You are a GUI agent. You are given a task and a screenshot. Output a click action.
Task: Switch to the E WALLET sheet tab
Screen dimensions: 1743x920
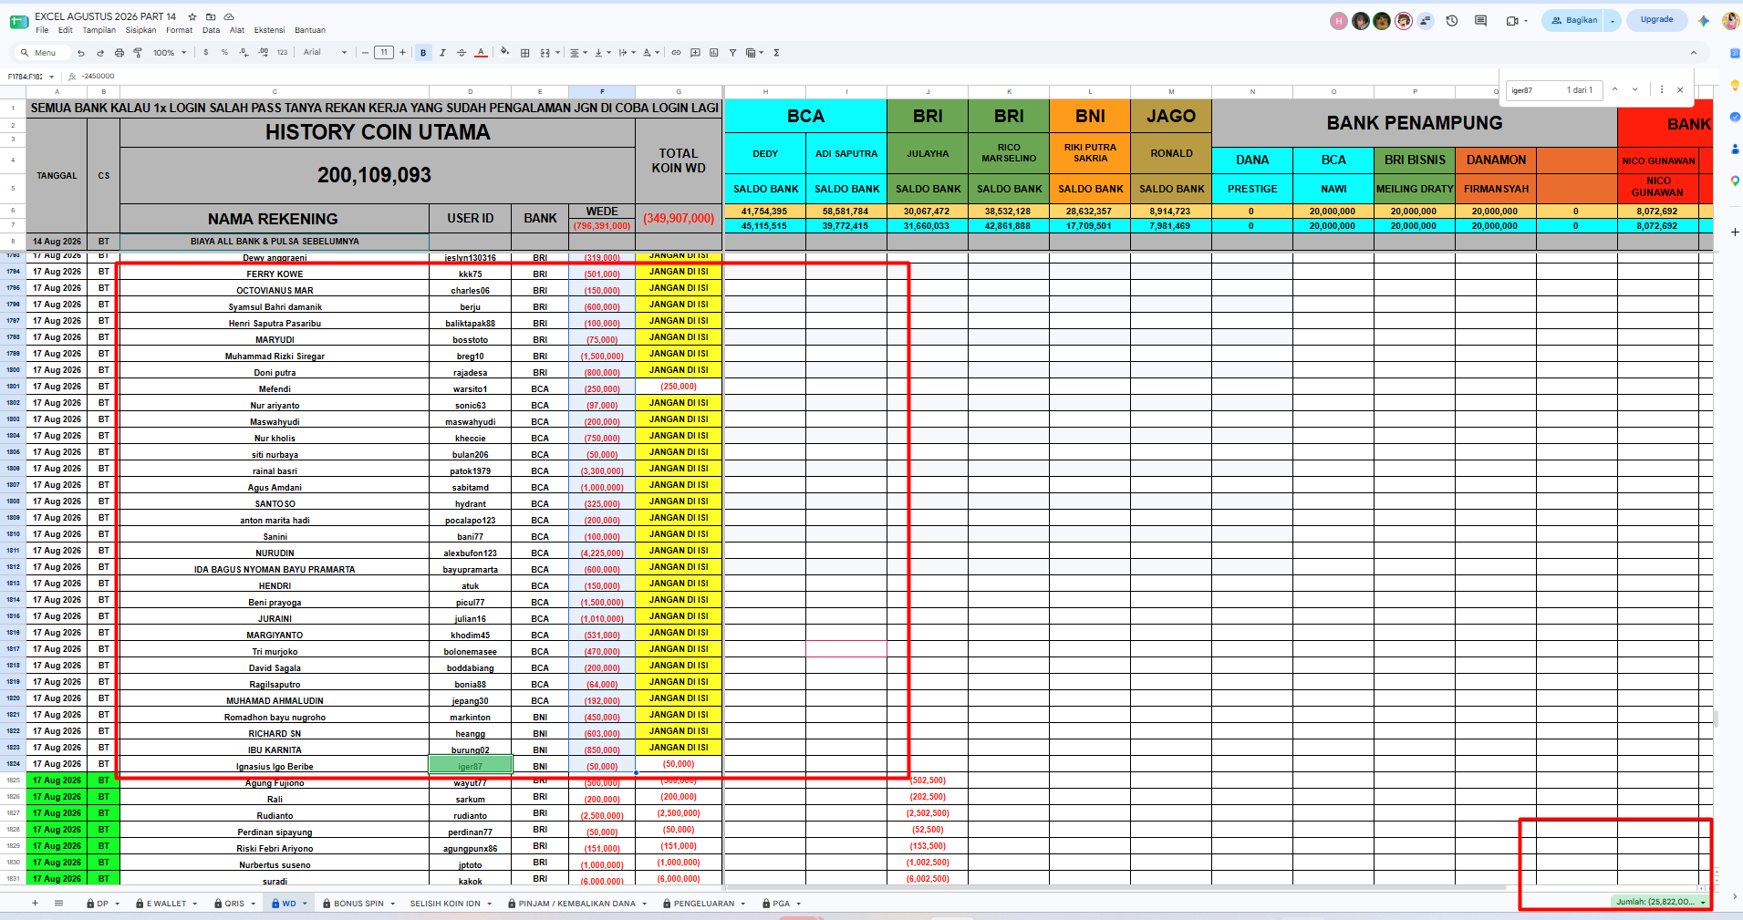[166, 904]
